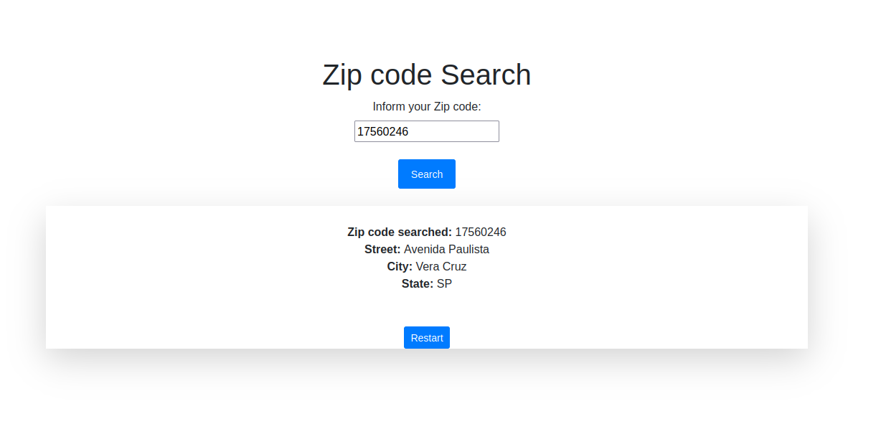Click the State value 'SP'
This screenshot has width=876, height=424.
[x=444, y=283]
